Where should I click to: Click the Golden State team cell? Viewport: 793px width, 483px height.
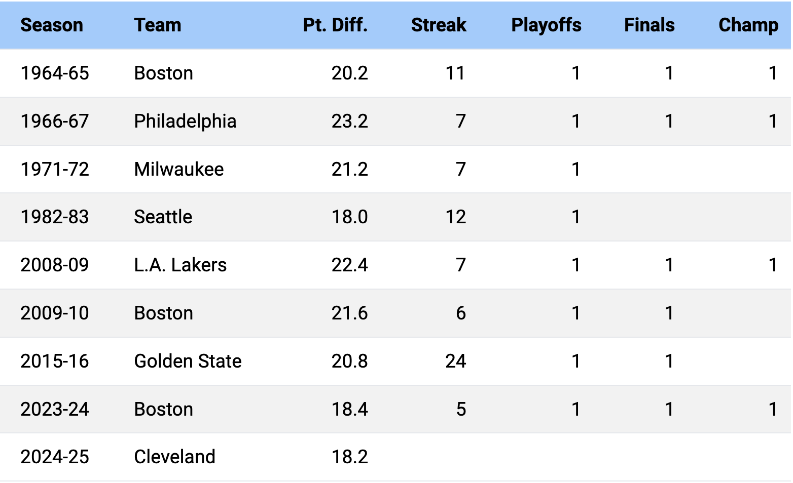tap(188, 361)
